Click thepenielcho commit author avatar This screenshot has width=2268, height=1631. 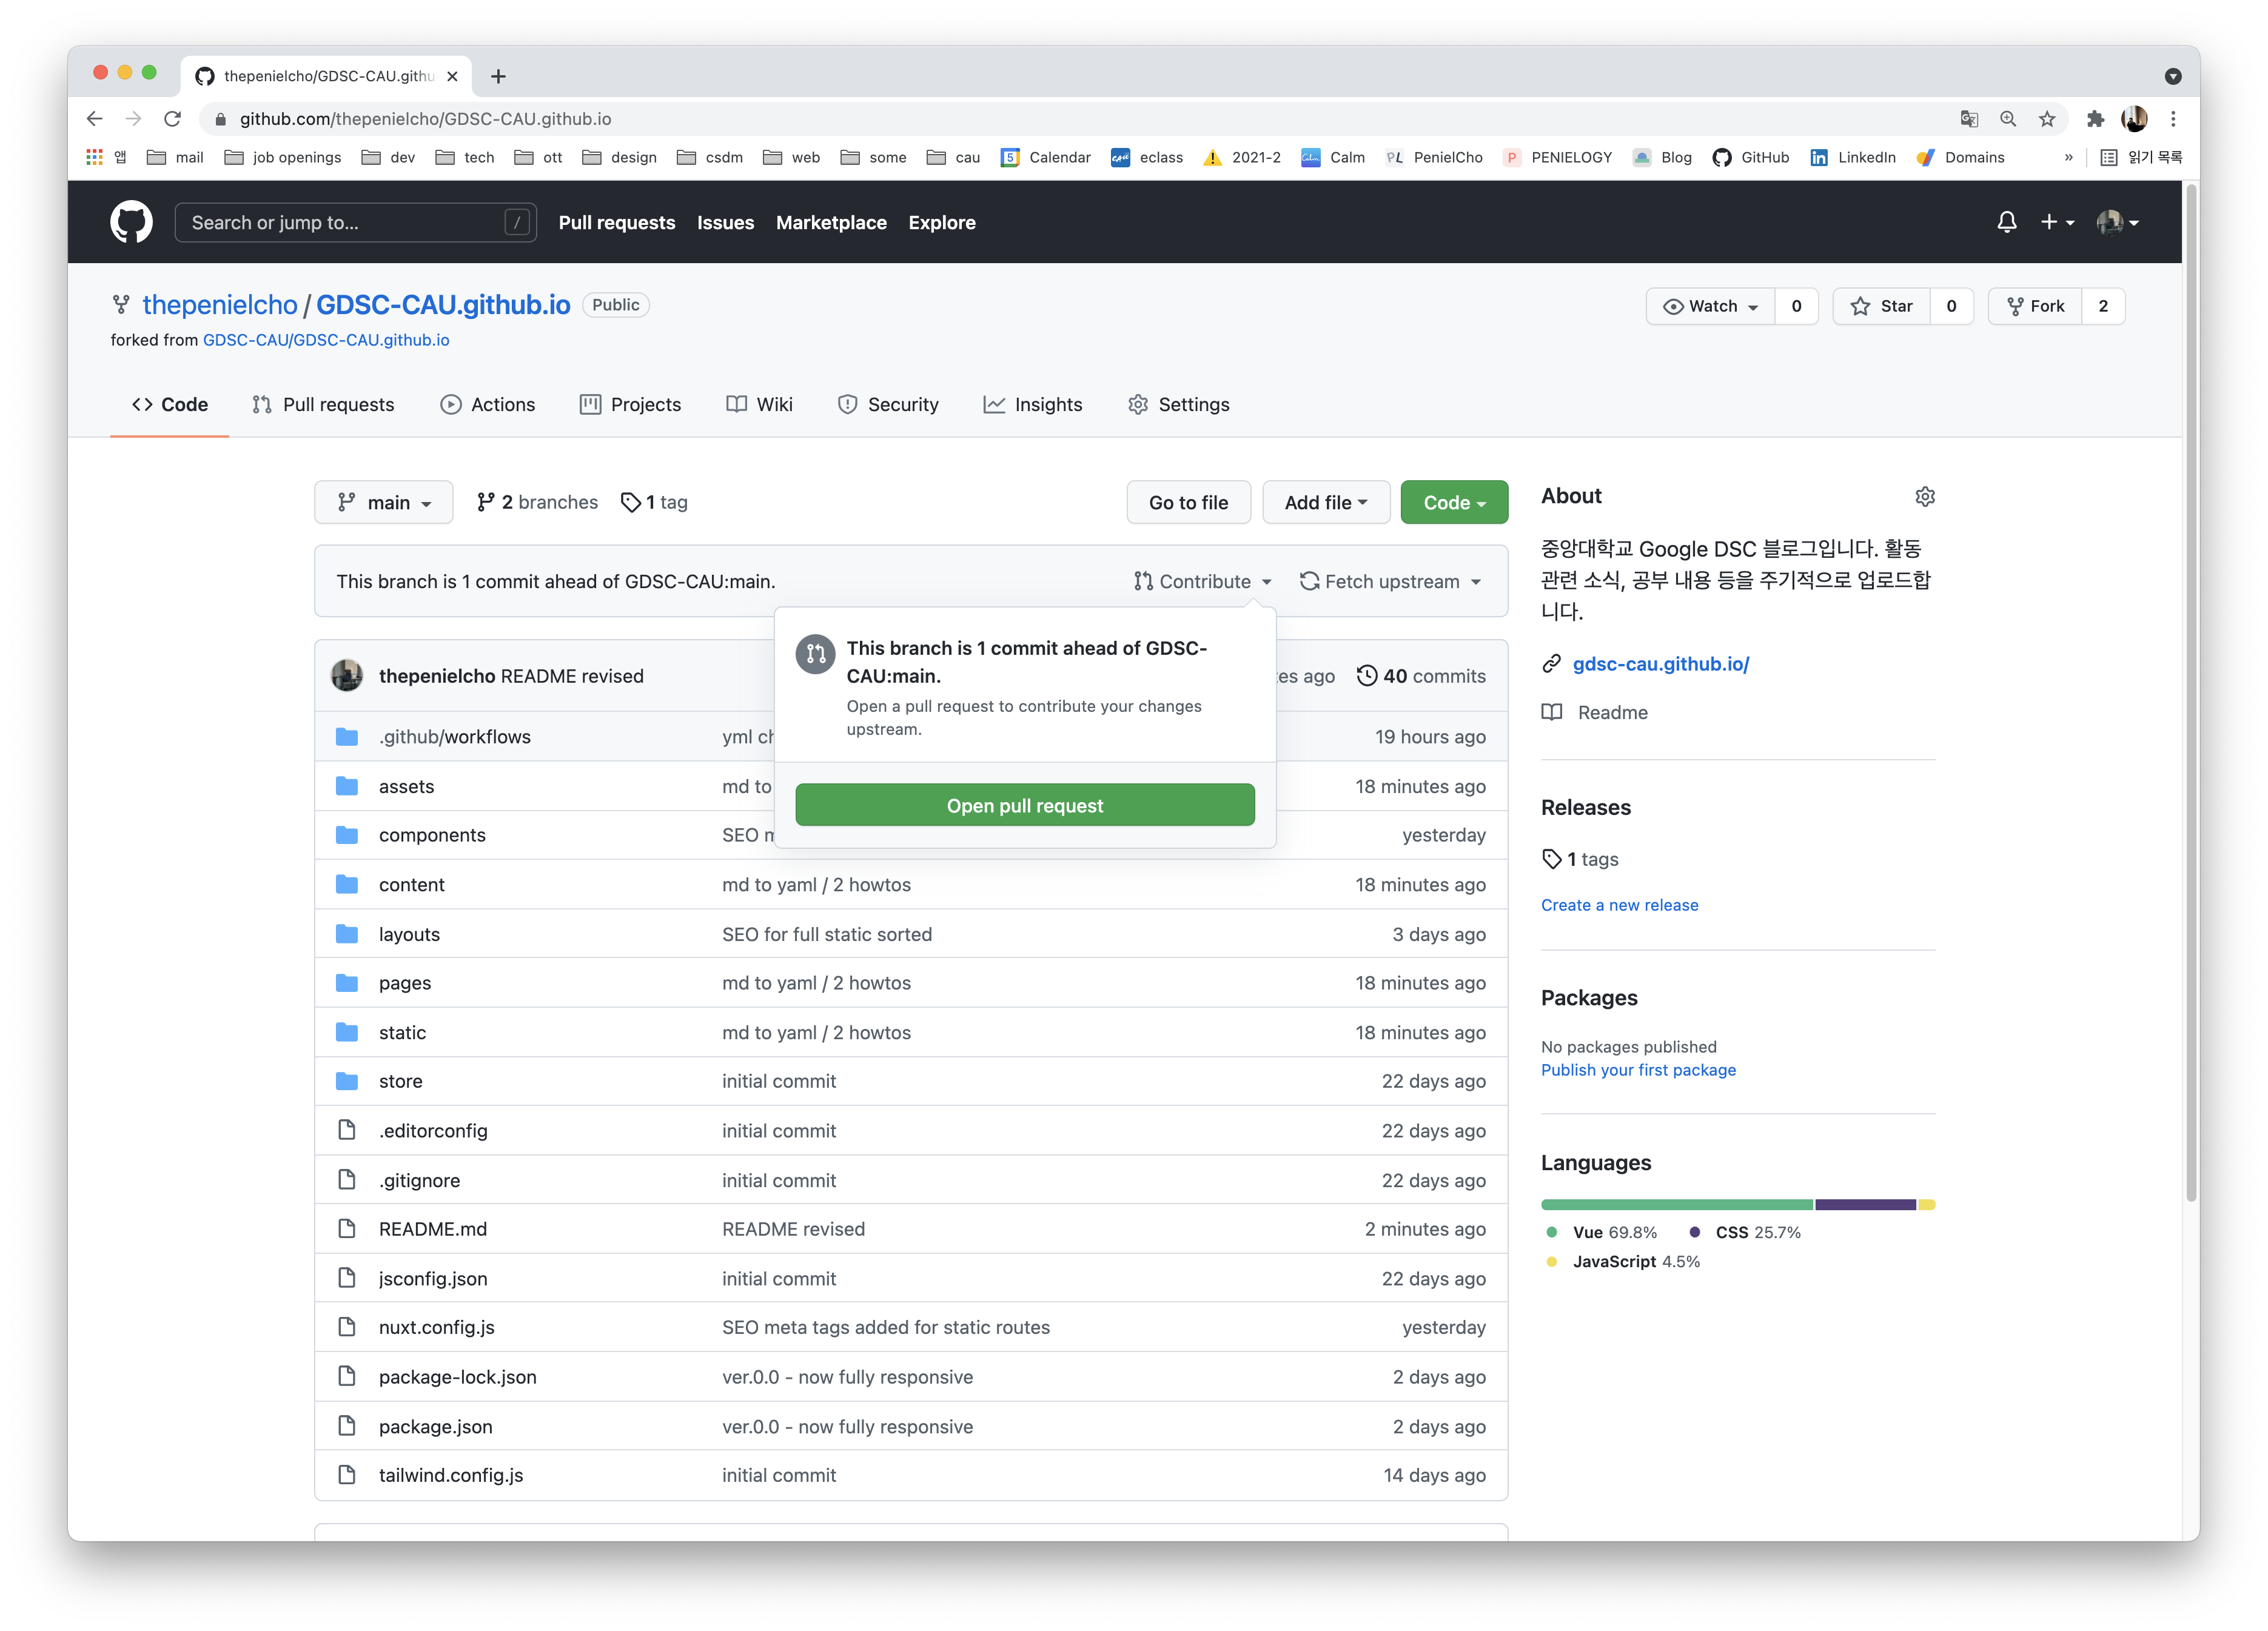[347, 676]
